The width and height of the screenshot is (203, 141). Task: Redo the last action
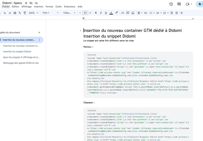tap(10, 13)
